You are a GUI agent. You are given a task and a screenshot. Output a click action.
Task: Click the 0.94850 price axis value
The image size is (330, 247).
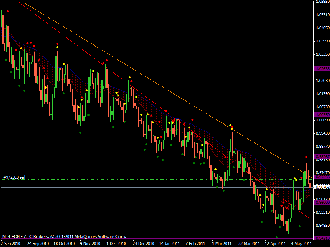(x=323, y=226)
